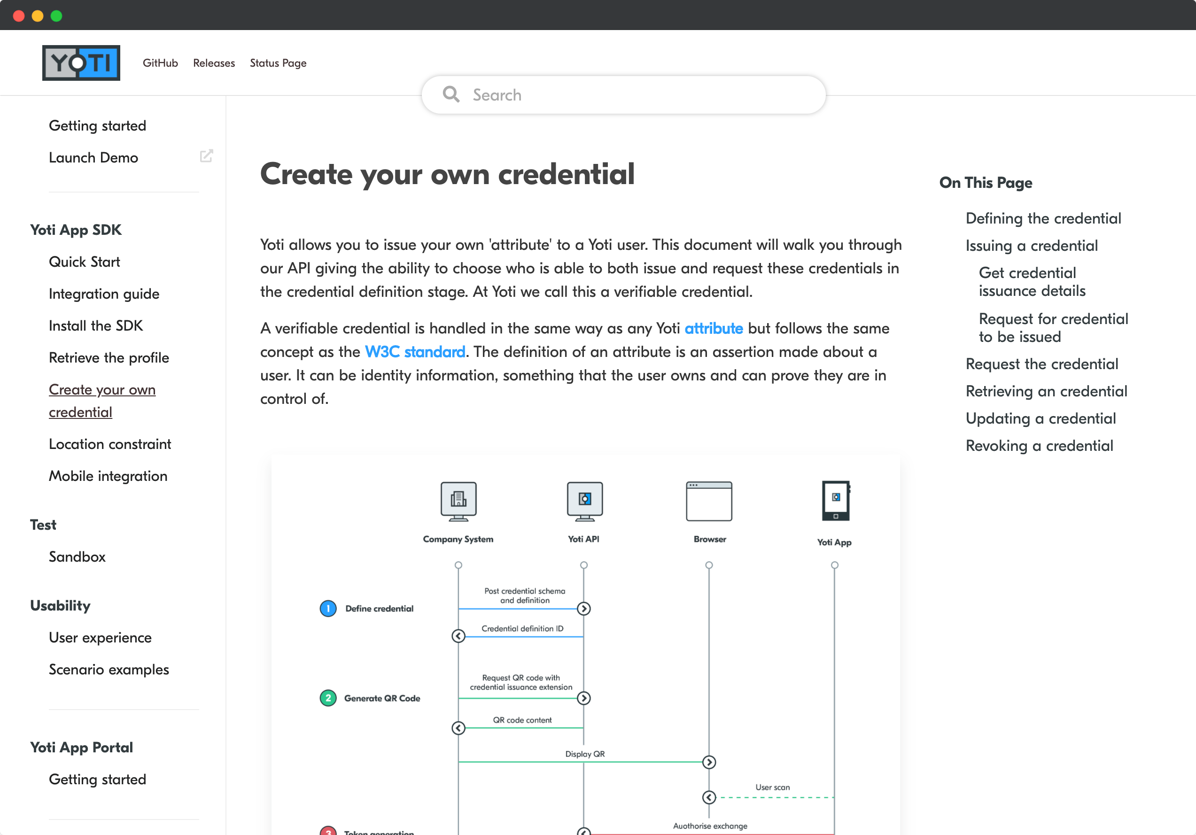
Task: Click the blue step 1 circle
Action: click(x=327, y=609)
